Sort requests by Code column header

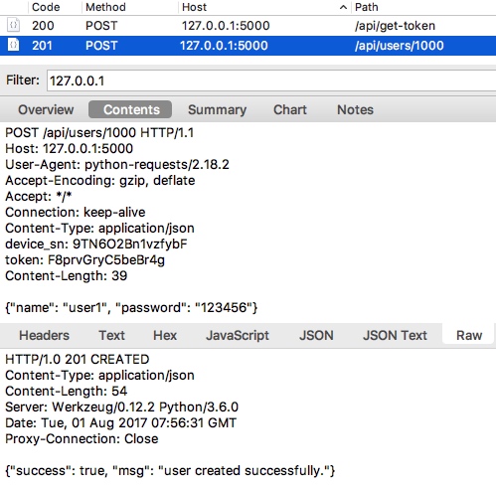tap(46, 7)
